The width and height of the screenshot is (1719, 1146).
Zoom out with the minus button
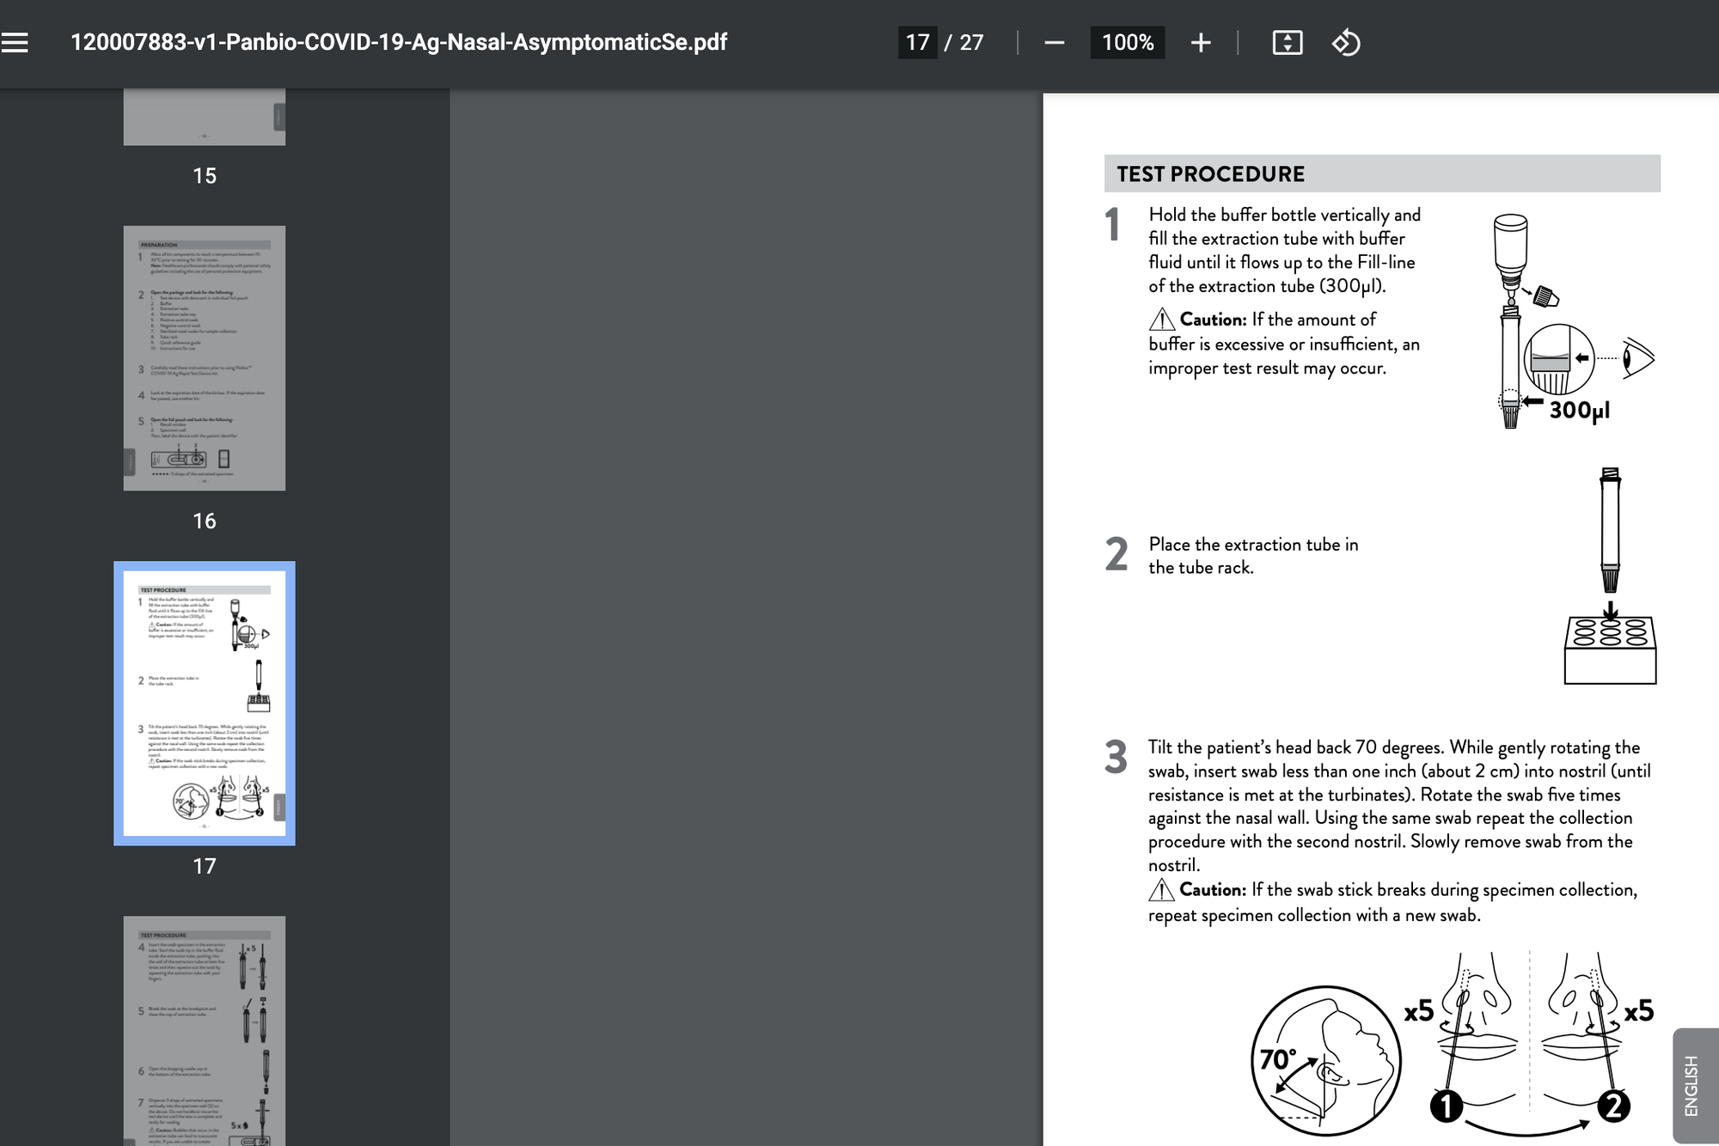point(1055,42)
